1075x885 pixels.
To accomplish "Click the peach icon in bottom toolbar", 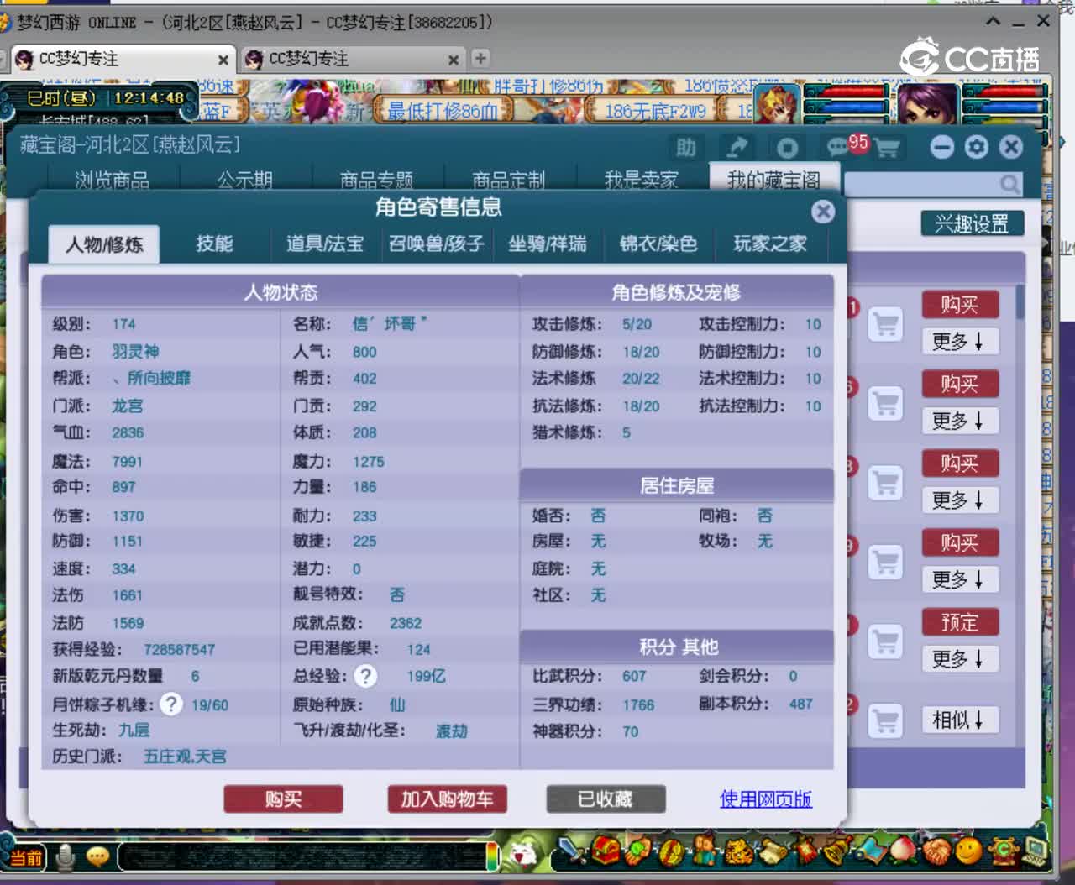I will coord(902,851).
